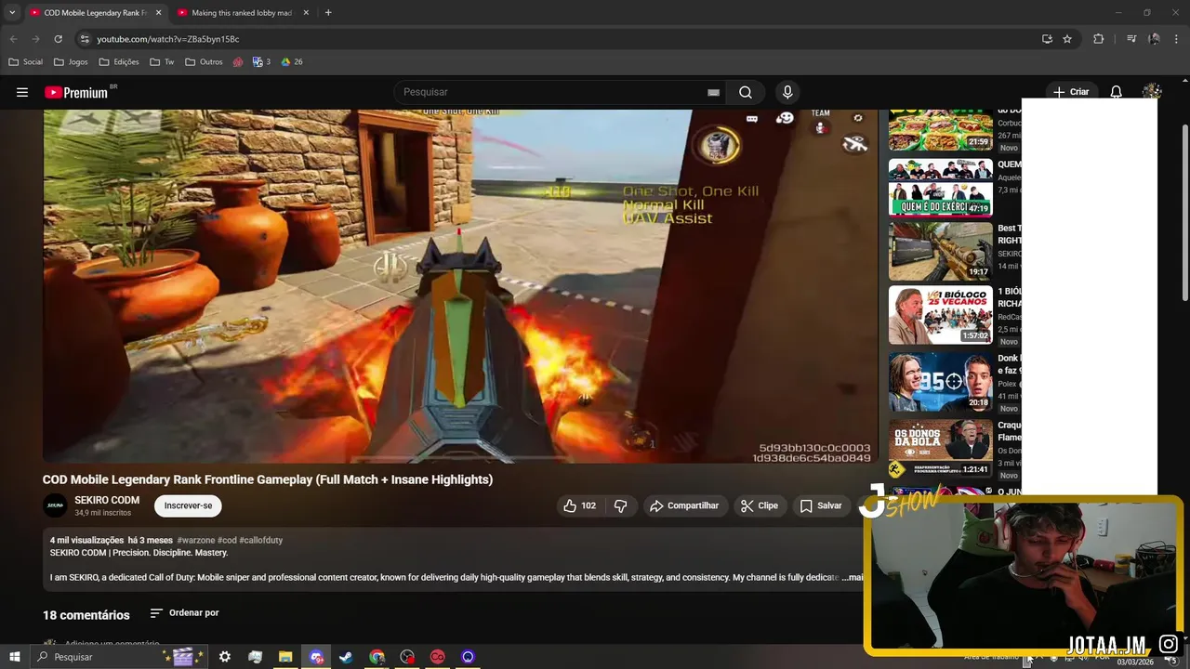
Task: Open Settings gear from the taskbar
Action: coord(224,657)
